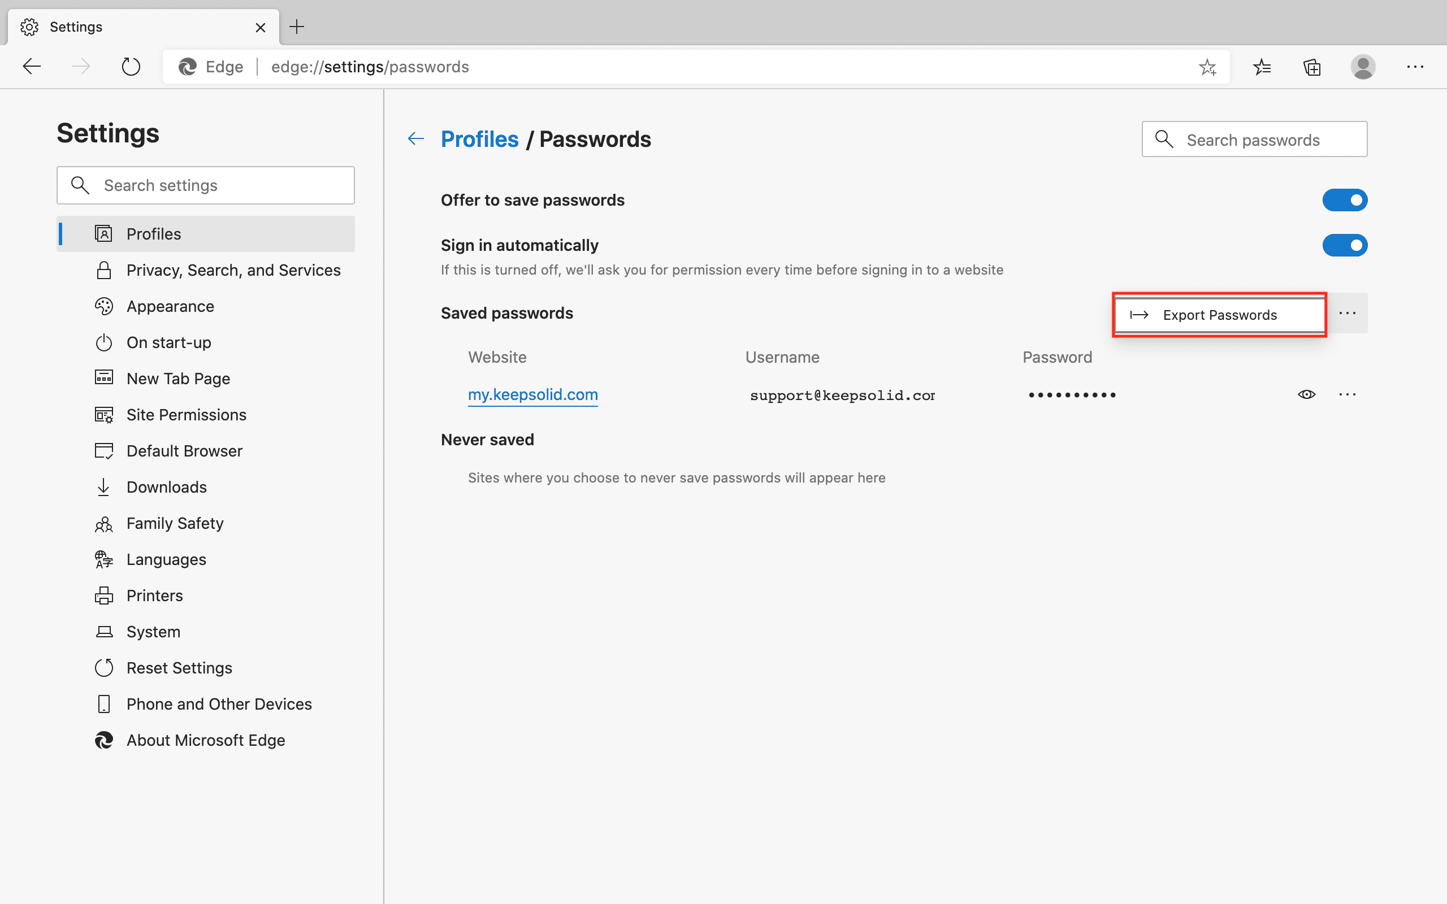Disable Sign in automatically switch
This screenshot has height=904, width=1447.
click(1344, 246)
